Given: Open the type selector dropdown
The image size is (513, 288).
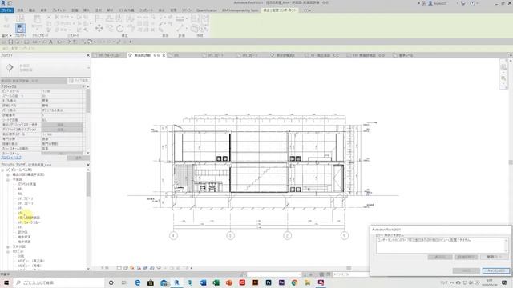Looking at the screenshot, I should click(88, 68).
